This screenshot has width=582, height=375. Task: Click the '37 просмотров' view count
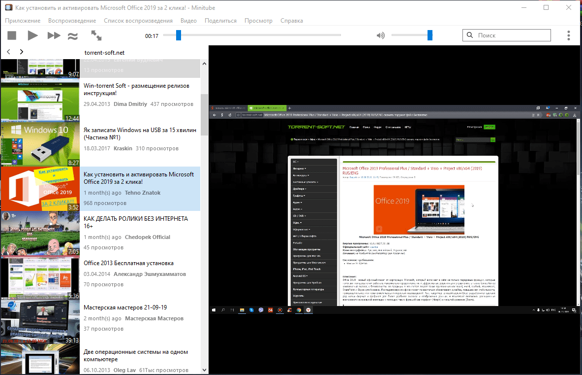(103, 329)
